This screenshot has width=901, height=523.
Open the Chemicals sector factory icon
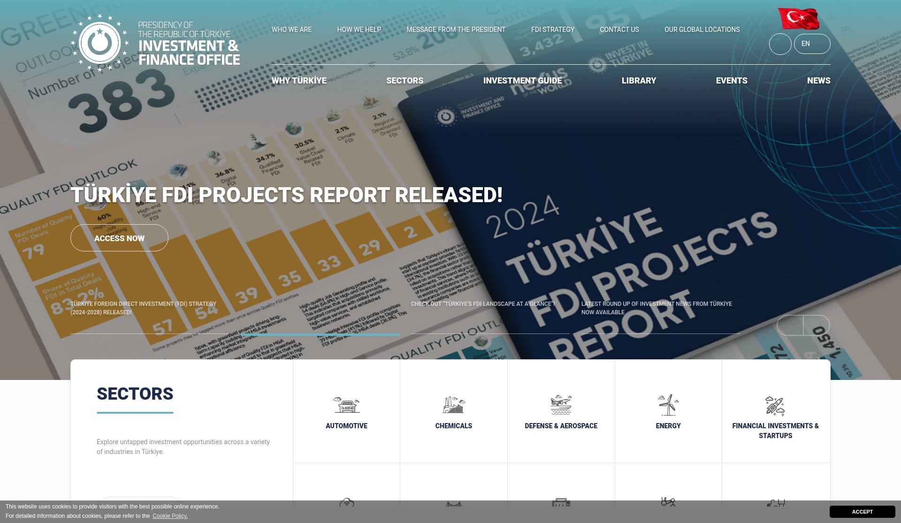tap(454, 405)
